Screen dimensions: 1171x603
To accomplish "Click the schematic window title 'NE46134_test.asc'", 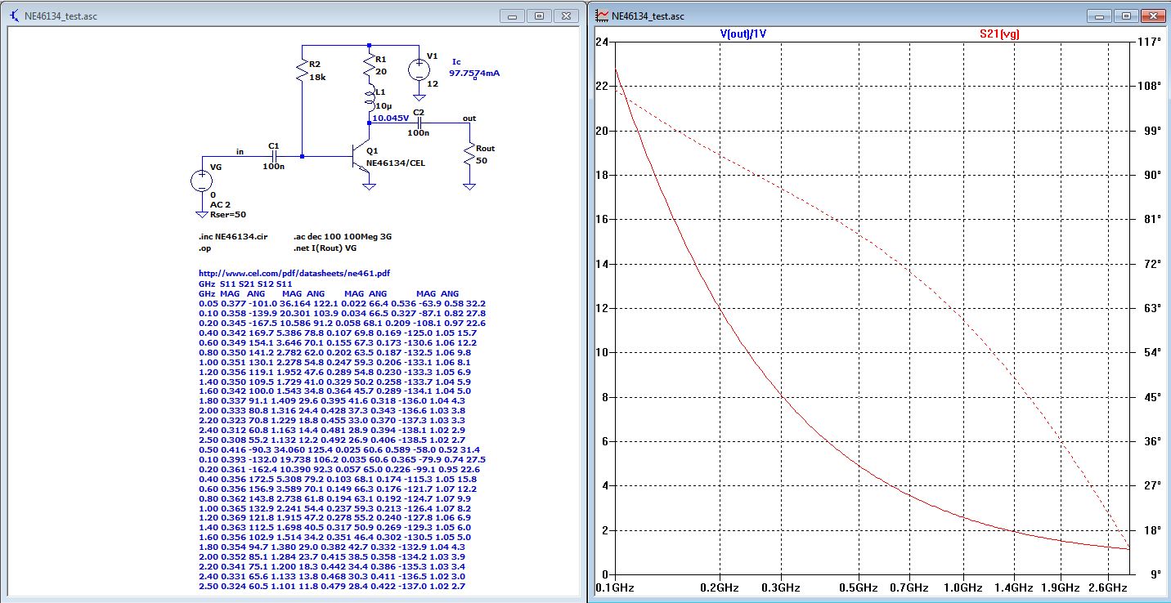I will click(60, 16).
